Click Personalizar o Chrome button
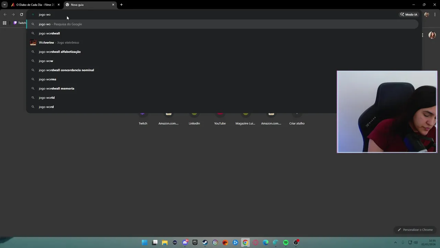The image size is (440, 248). coord(415,230)
